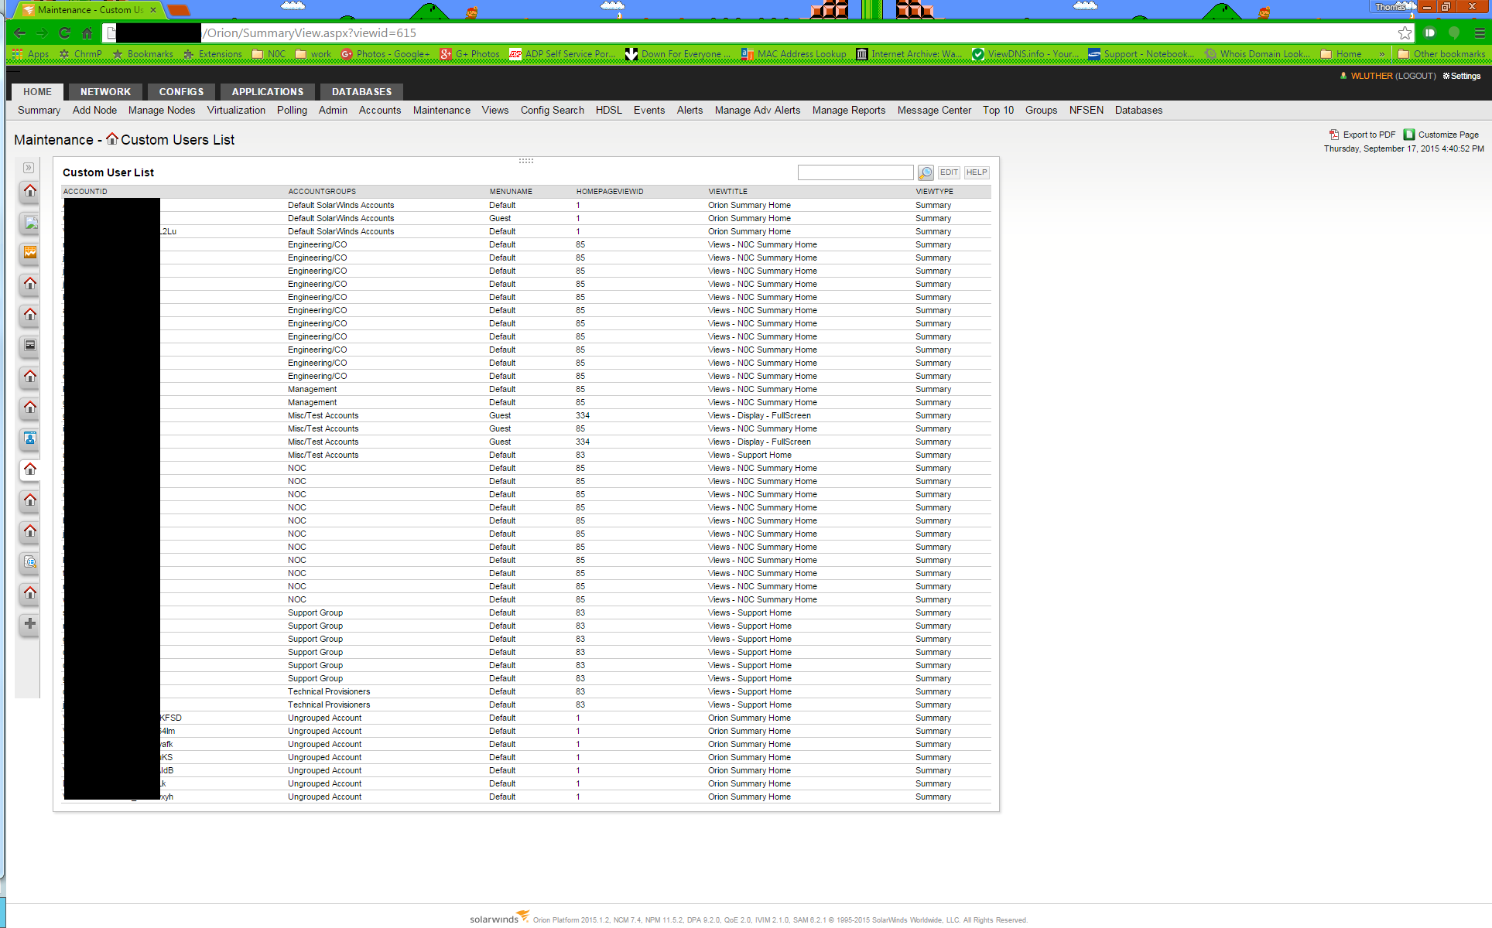
Task: Click inside the Custom User List search field
Action: point(855,172)
